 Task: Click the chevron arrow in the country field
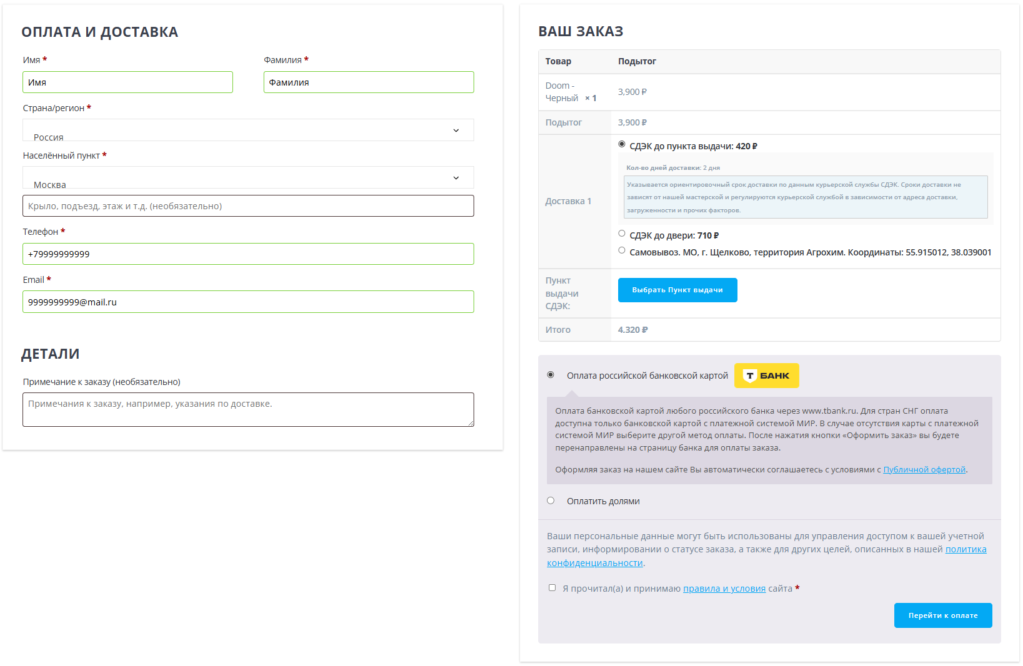(x=456, y=131)
